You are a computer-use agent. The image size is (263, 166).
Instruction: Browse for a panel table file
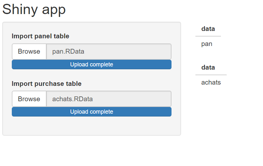coord(29,51)
